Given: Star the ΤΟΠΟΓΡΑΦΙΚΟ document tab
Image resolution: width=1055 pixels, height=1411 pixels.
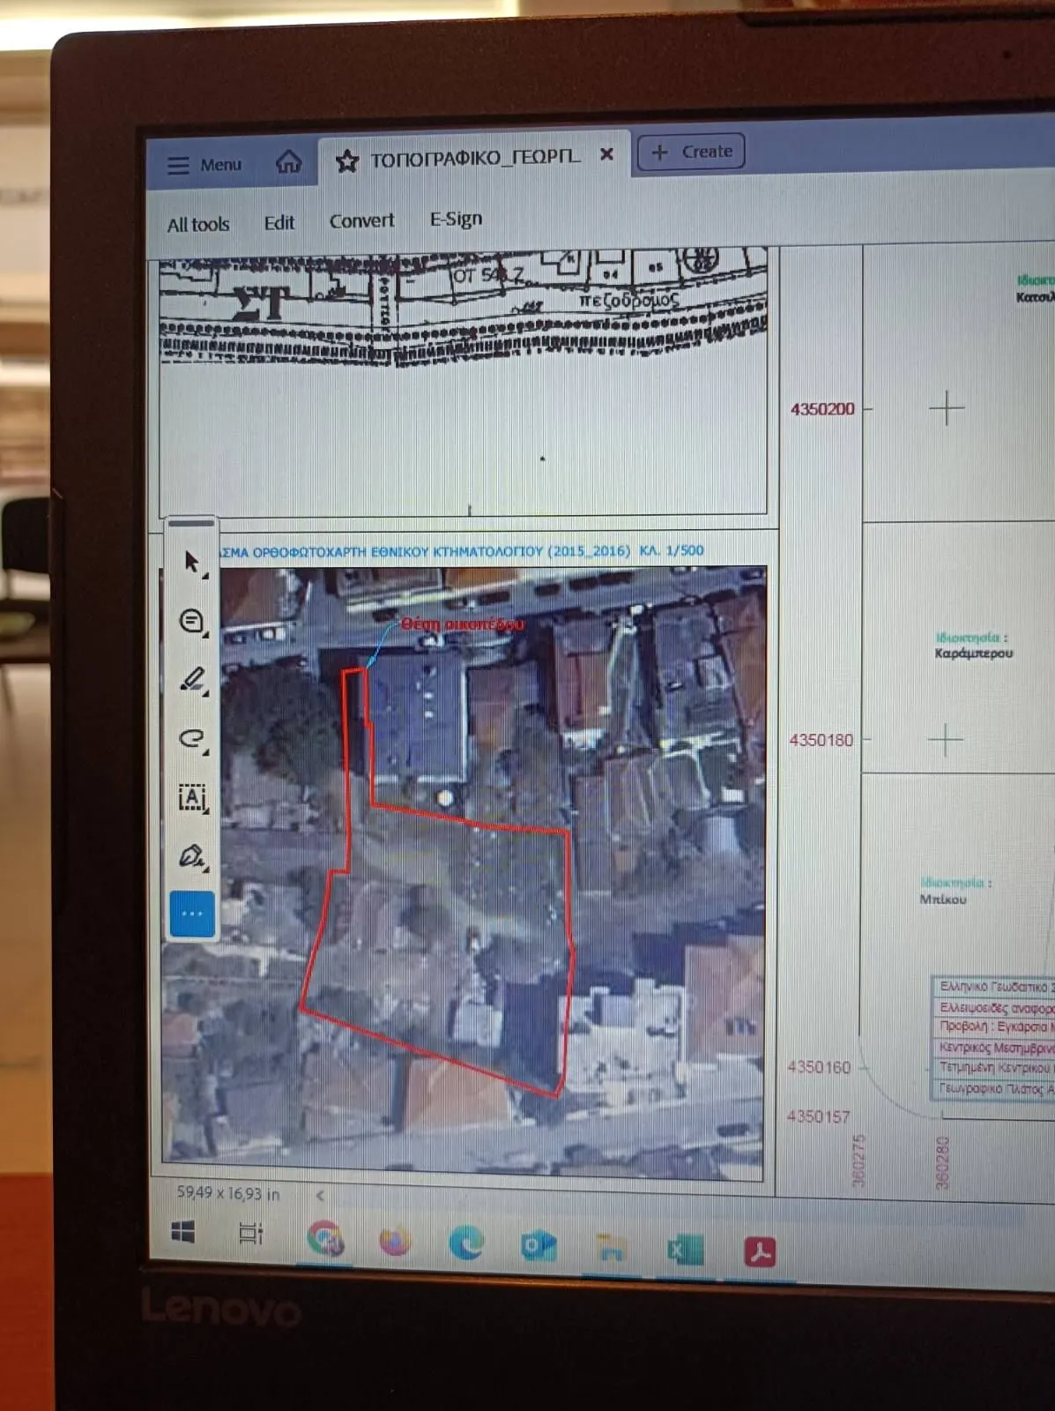Looking at the screenshot, I should coord(346,161).
